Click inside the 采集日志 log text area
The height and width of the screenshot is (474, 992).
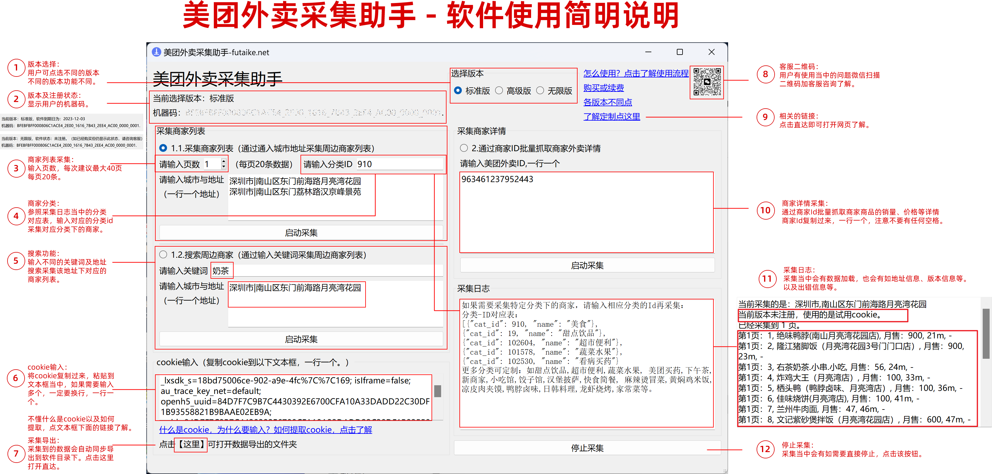pyautogui.click(x=587, y=363)
